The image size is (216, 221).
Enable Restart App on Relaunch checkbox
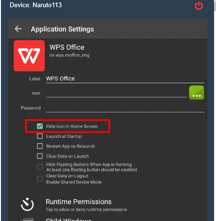pyautogui.click(x=40, y=146)
